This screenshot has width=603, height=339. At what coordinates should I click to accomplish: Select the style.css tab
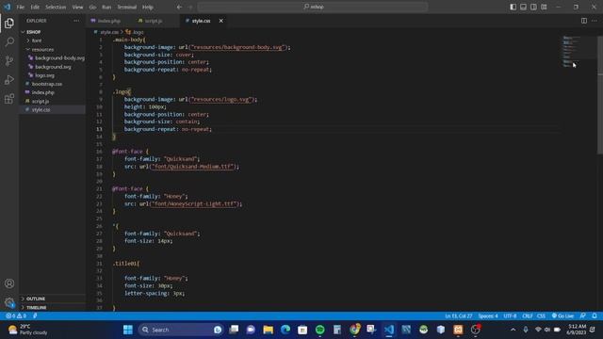201,21
